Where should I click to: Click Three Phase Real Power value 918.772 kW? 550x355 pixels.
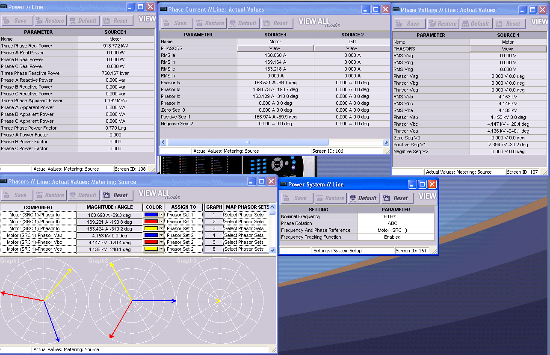click(115, 46)
